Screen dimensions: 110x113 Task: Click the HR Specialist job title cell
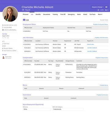point(78,51)
